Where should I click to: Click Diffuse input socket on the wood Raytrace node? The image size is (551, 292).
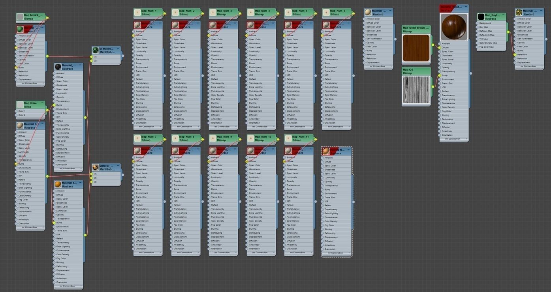pos(439,47)
